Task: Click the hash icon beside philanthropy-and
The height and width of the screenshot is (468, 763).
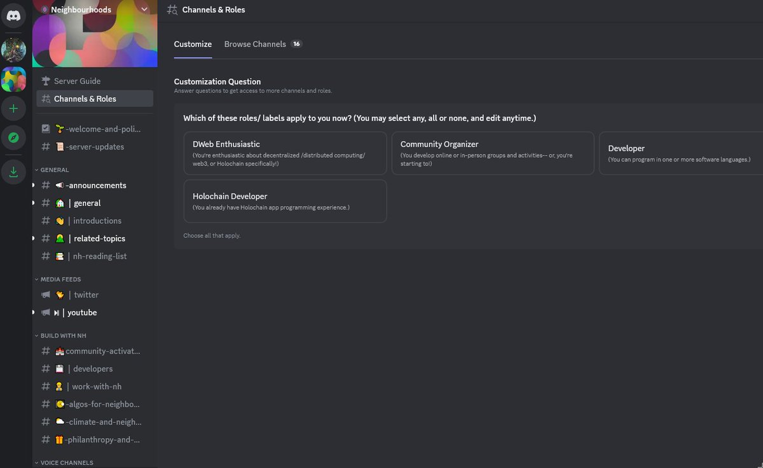Action: pyautogui.click(x=45, y=439)
